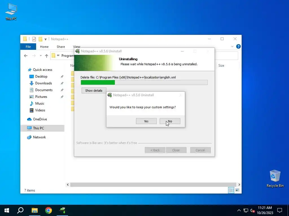Viewport: 289px width, 216px height.
Task: Select Music in the sidebar
Action: coord(40,103)
